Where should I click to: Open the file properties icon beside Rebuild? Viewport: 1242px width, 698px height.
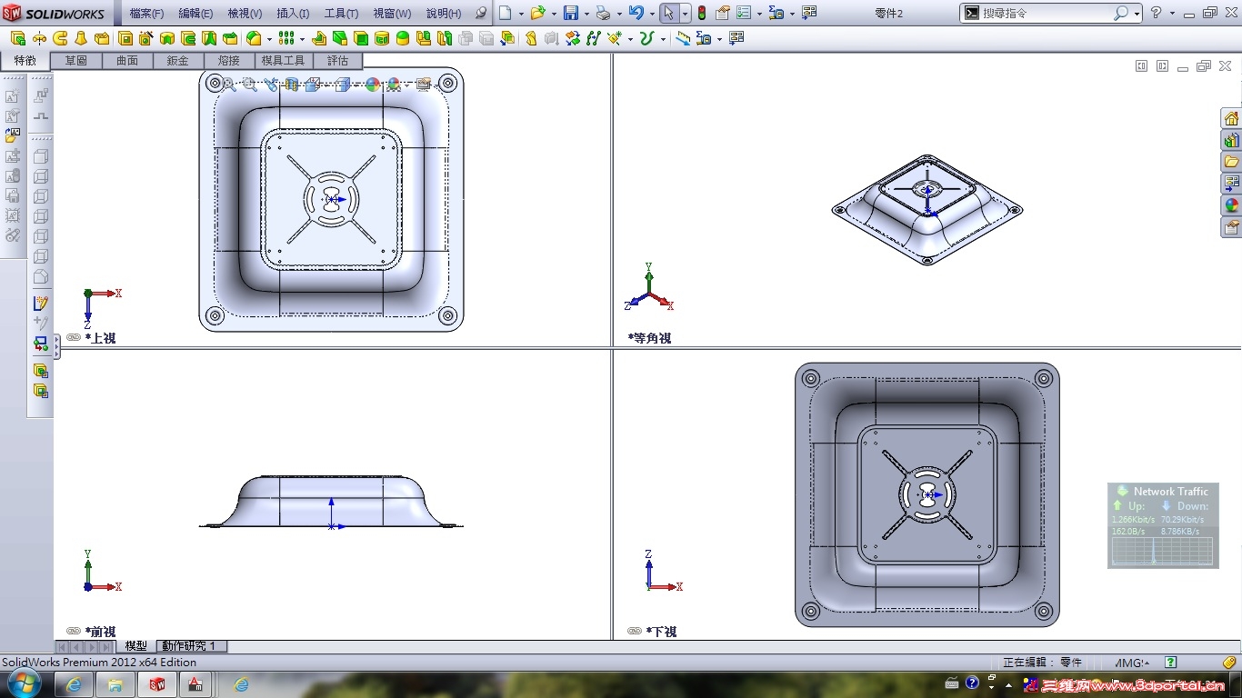click(x=723, y=14)
